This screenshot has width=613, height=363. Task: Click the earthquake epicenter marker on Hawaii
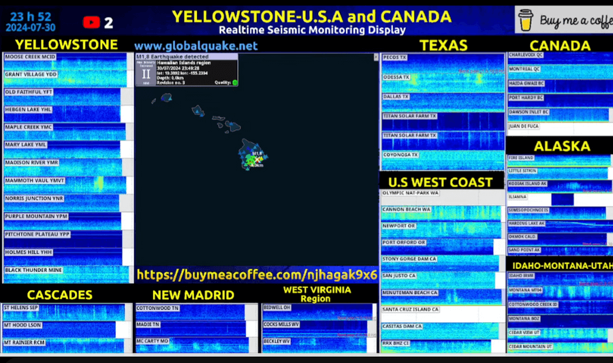[x=257, y=159]
